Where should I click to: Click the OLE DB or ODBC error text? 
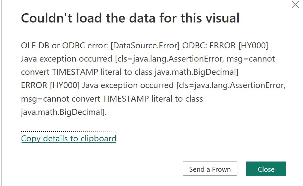65,46
